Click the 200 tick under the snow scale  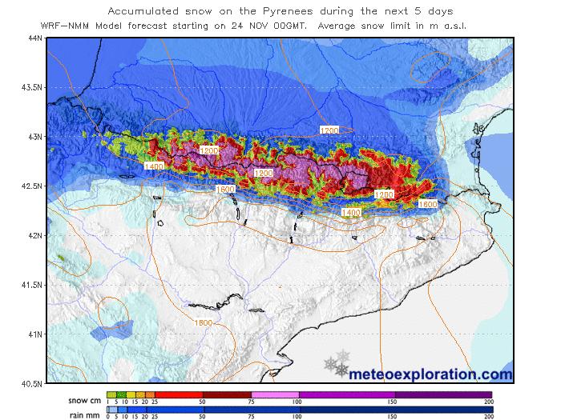[x=488, y=402]
